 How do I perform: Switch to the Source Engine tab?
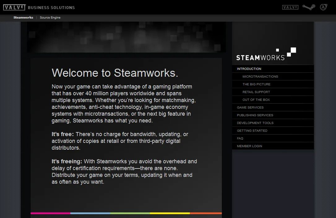pos(50,18)
